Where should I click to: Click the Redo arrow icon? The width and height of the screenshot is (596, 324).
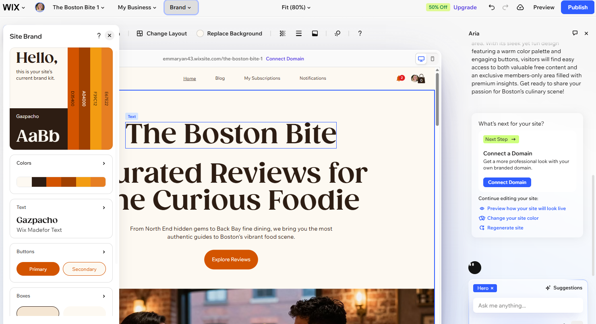point(505,7)
